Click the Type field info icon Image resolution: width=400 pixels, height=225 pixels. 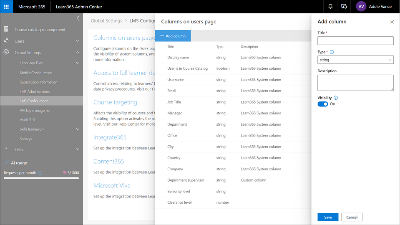(x=332, y=52)
